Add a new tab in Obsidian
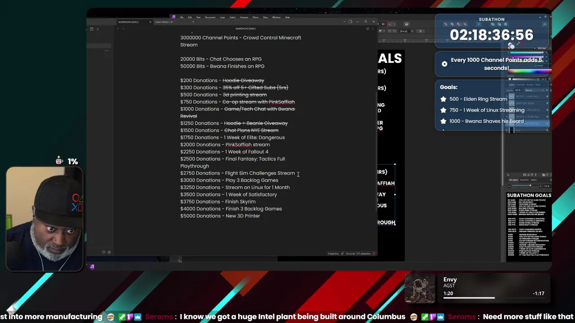The image size is (575, 323). pos(193,22)
